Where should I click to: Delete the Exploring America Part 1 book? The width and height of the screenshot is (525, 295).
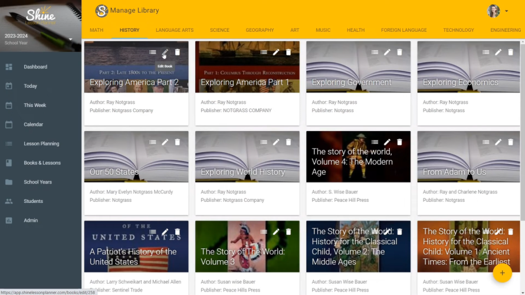tap(288, 53)
